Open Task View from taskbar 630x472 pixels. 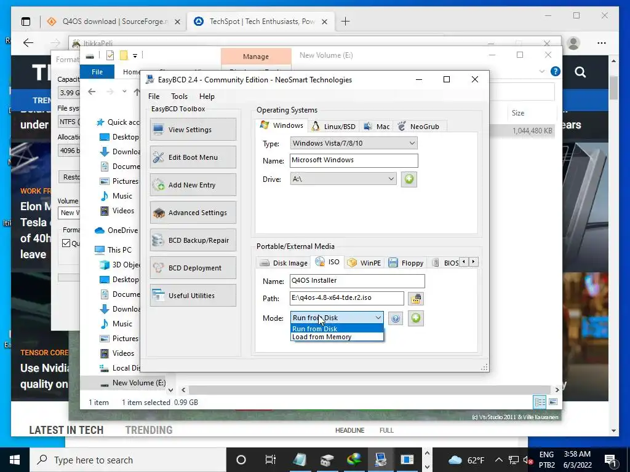[271, 460]
